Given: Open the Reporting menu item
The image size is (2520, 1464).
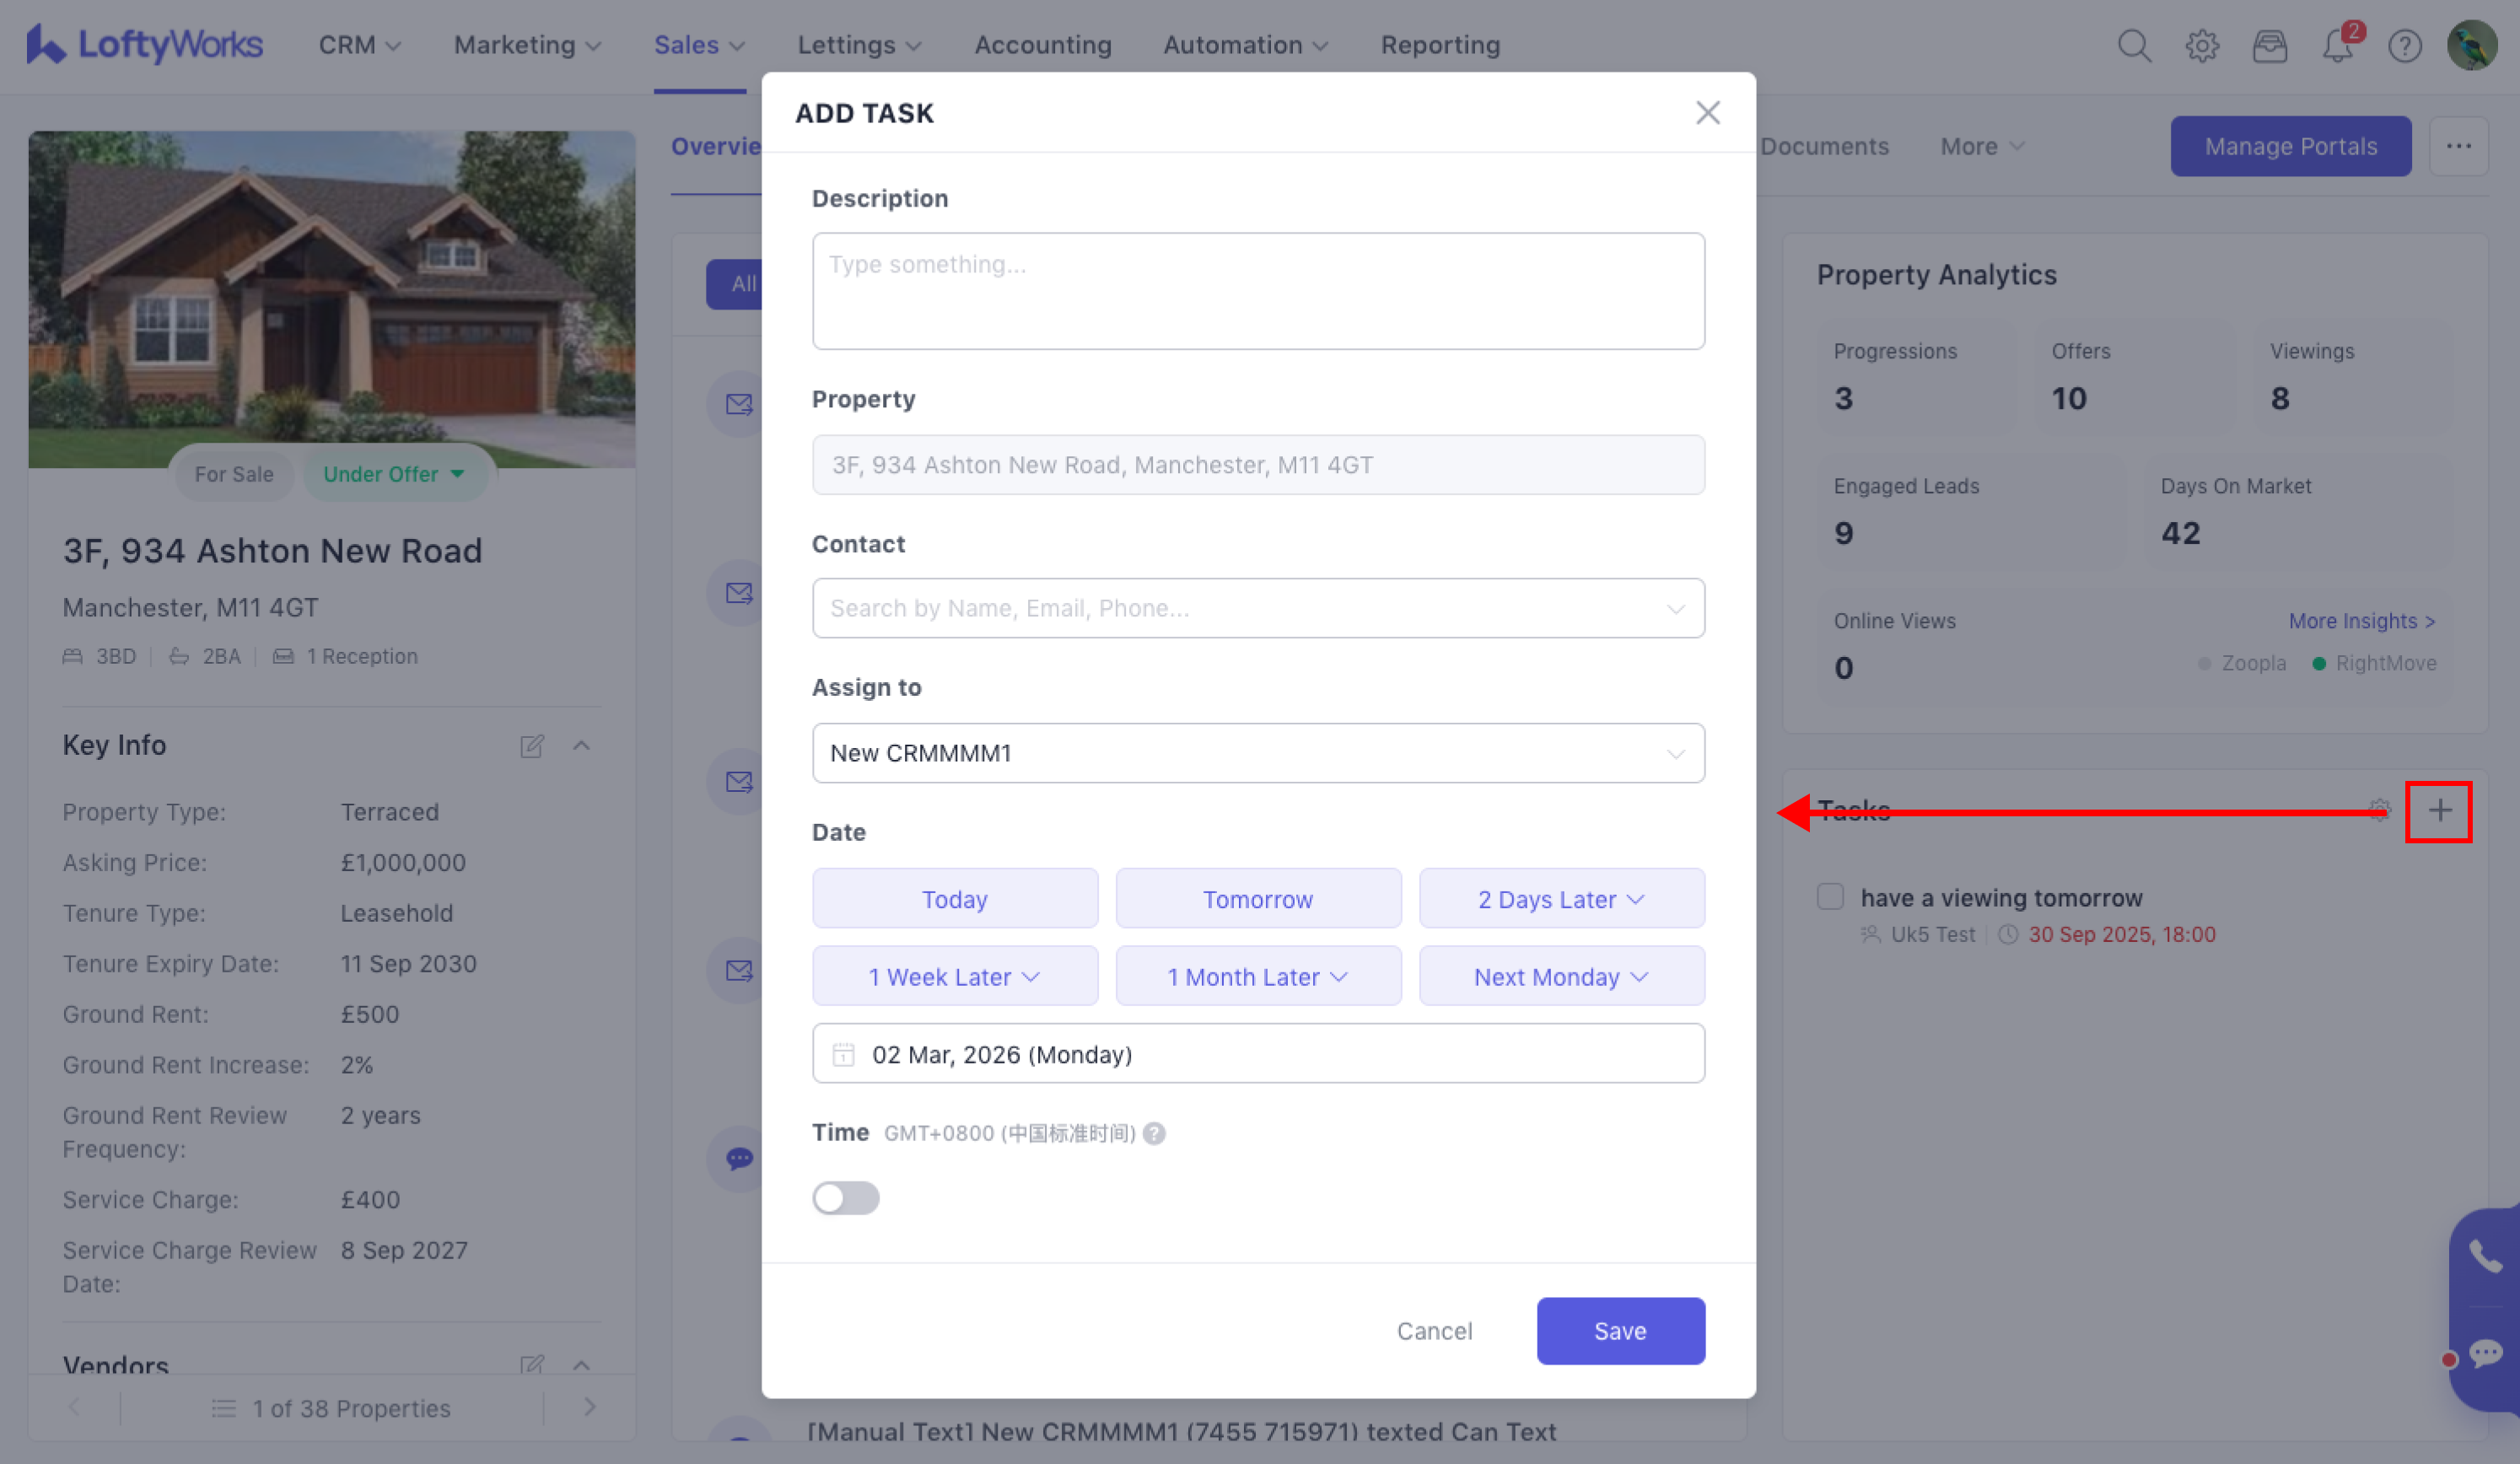Looking at the screenshot, I should coord(1440,46).
